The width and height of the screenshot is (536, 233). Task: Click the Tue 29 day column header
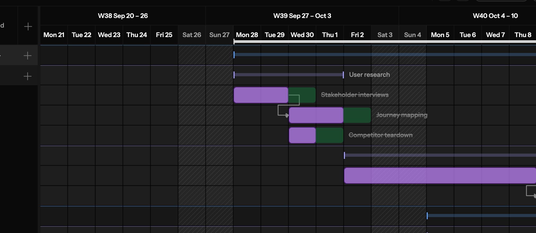tap(275, 35)
